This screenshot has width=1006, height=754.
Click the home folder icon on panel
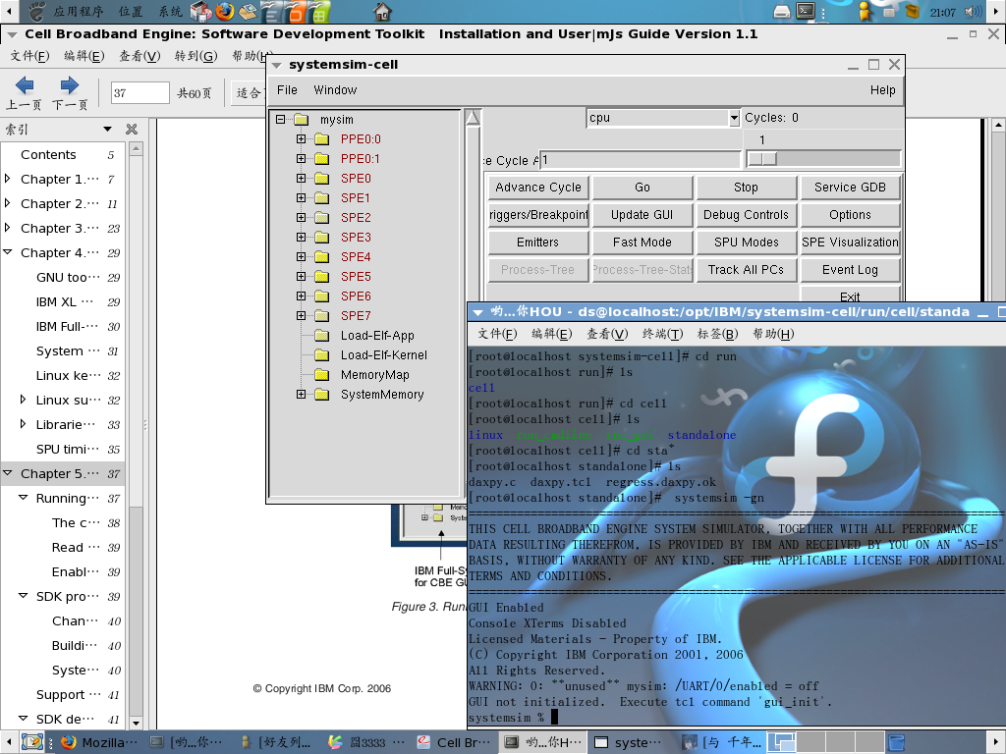pos(382,11)
